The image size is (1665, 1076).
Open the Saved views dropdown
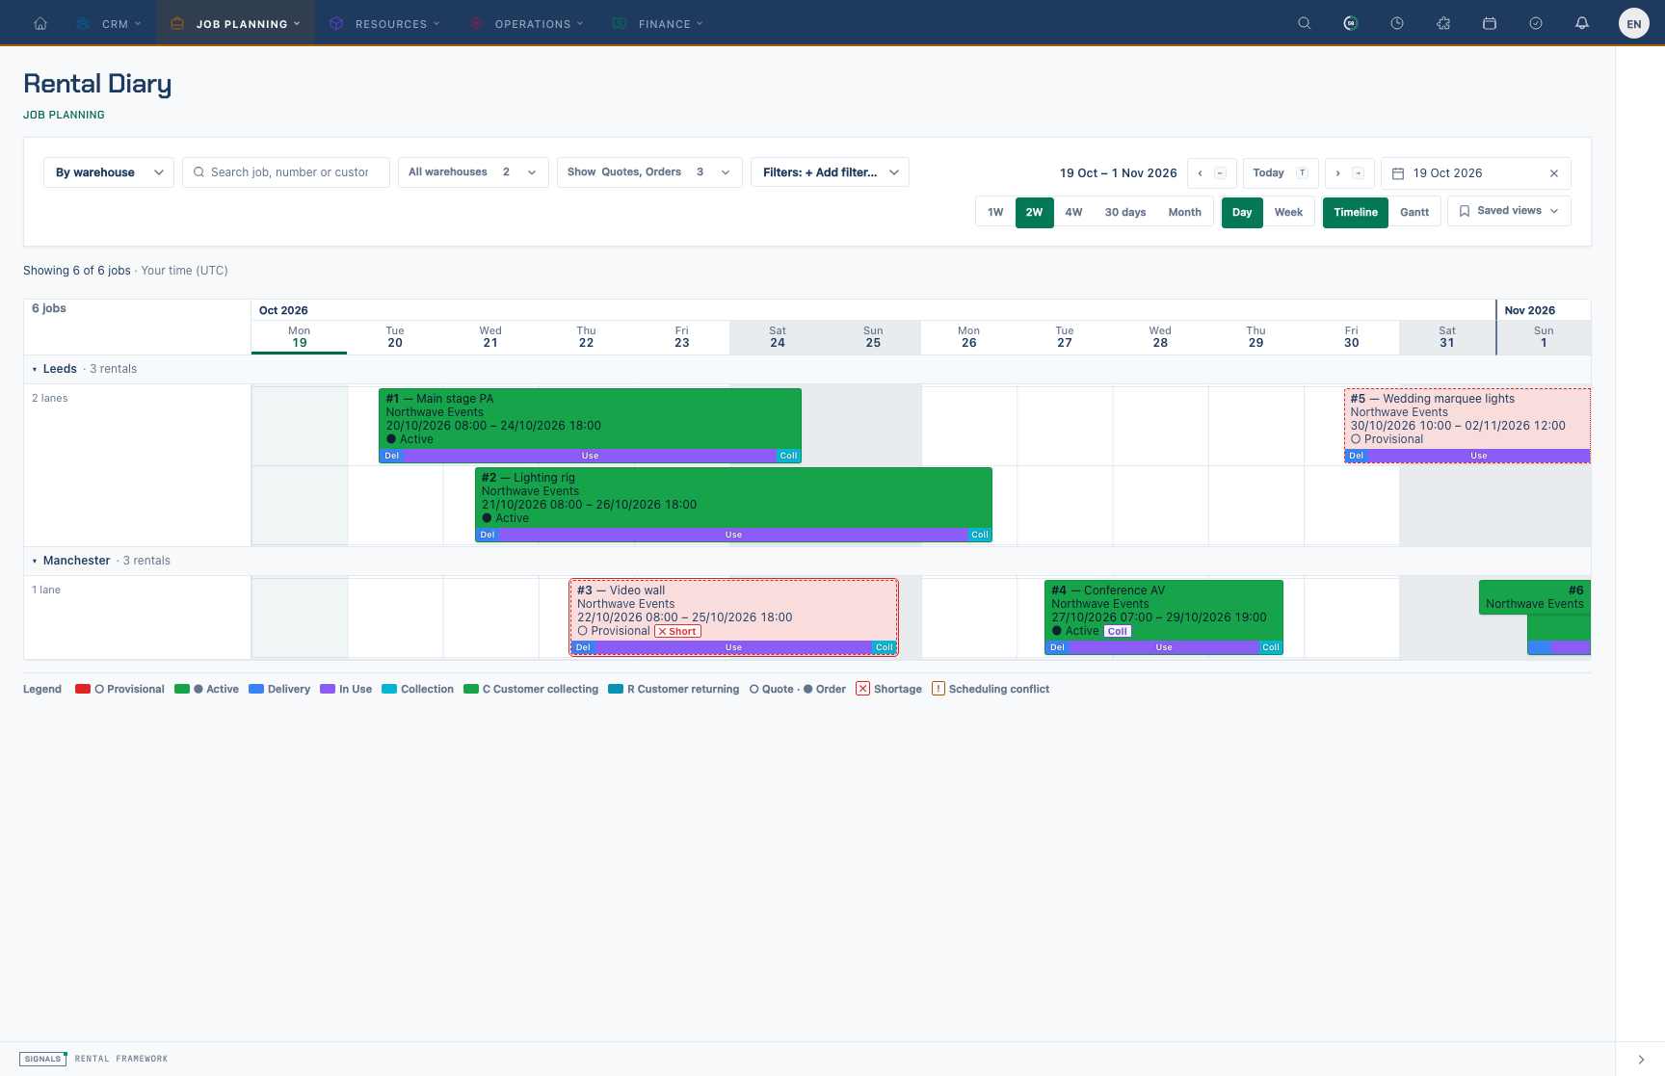(1509, 211)
